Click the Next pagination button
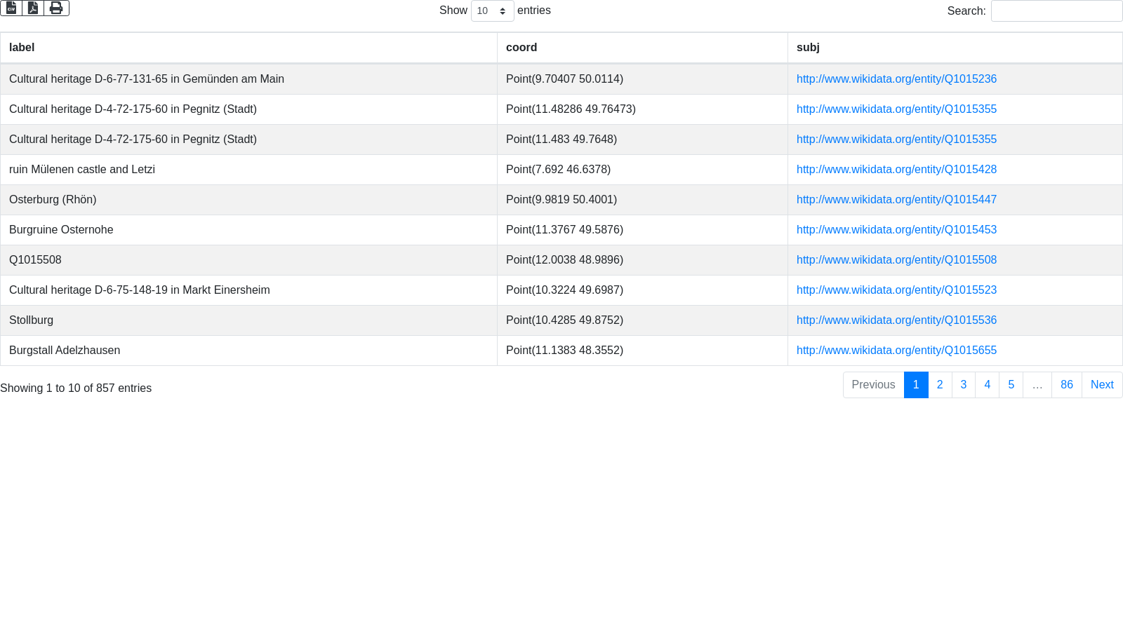1123x631 pixels. (x=1102, y=385)
